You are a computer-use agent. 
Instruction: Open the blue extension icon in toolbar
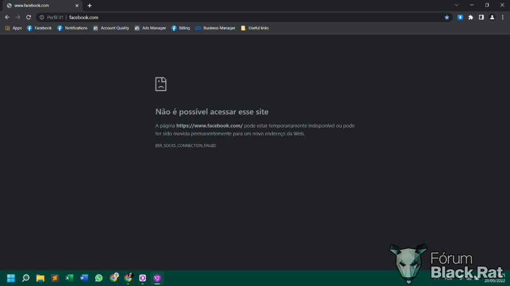pos(460,17)
